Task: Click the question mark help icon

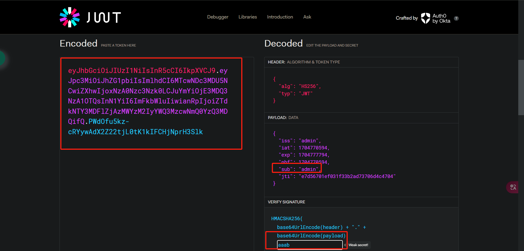Action: pos(456,18)
